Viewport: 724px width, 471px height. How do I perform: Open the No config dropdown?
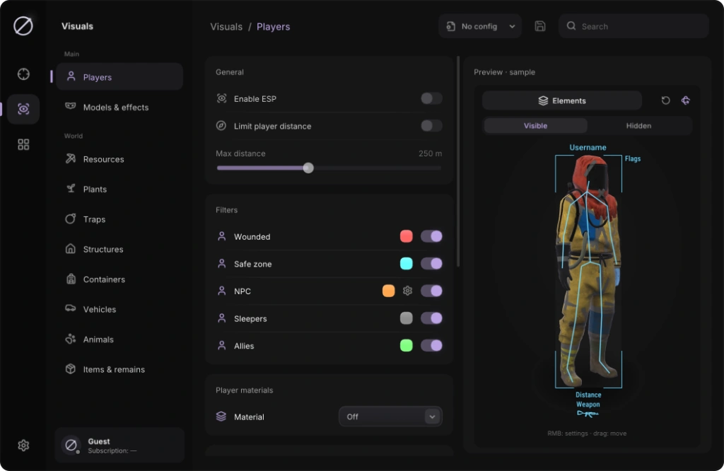click(480, 26)
